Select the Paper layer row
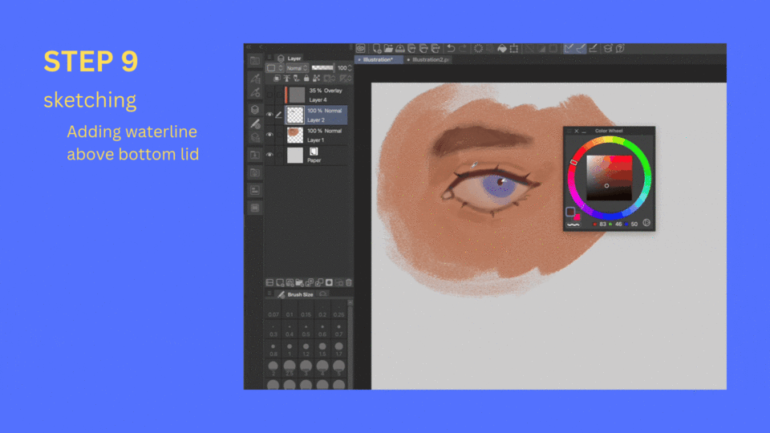 coord(317,155)
